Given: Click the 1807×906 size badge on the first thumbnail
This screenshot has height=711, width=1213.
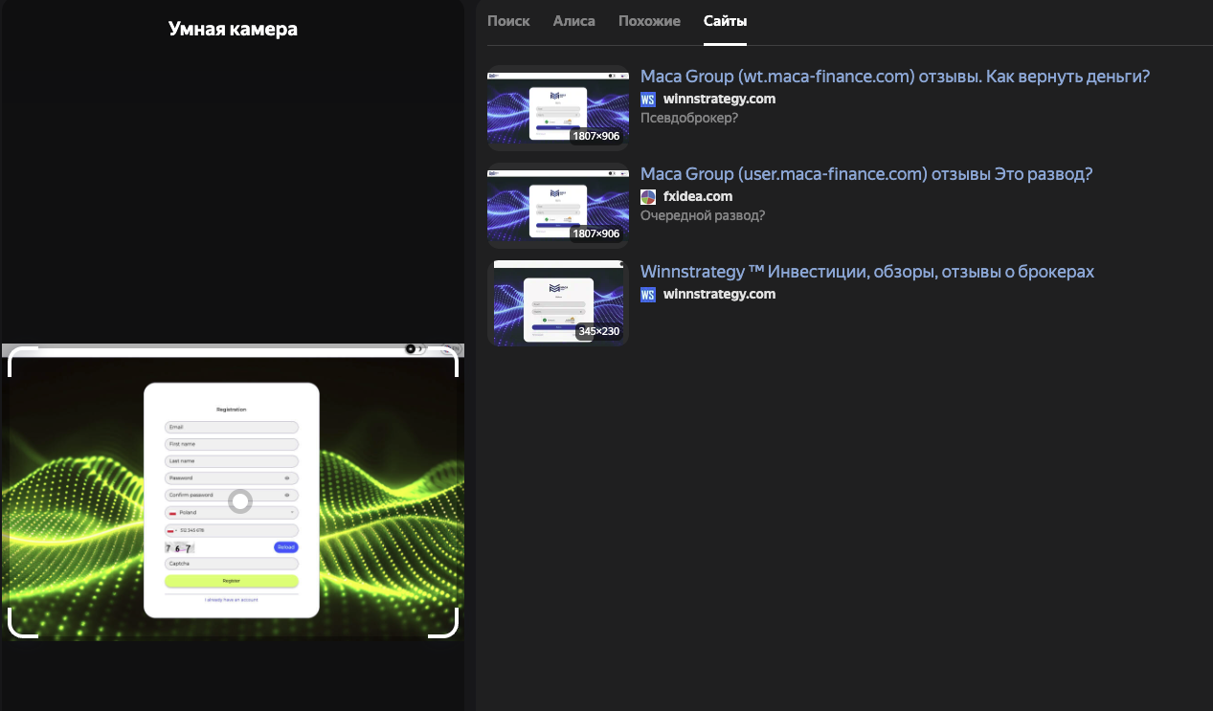Looking at the screenshot, I should click(x=596, y=136).
